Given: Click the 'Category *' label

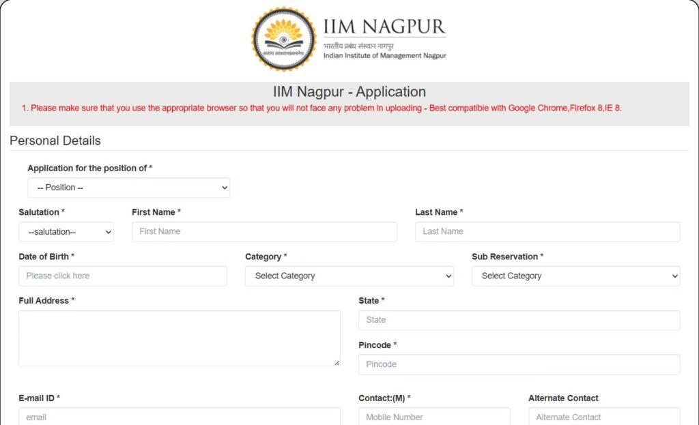Looking at the screenshot, I should point(266,257).
